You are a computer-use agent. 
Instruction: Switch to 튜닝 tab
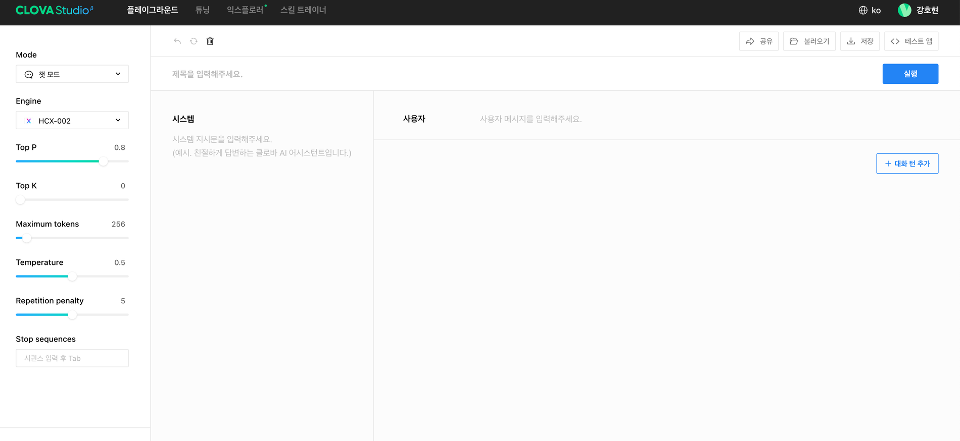pyautogui.click(x=203, y=10)
